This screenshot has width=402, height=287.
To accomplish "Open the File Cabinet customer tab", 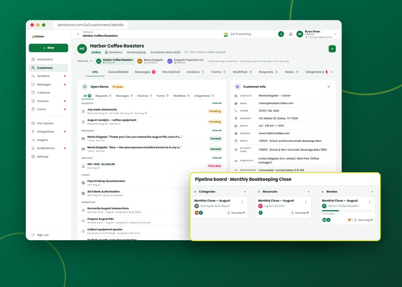I will click(171, 72).
